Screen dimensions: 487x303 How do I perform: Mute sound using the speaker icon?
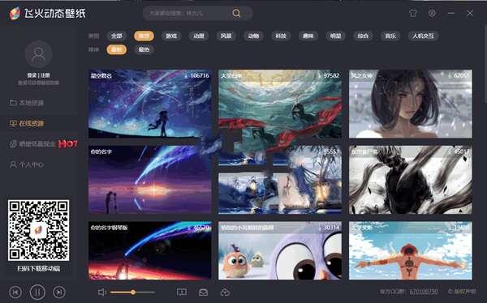pos(102,292)
